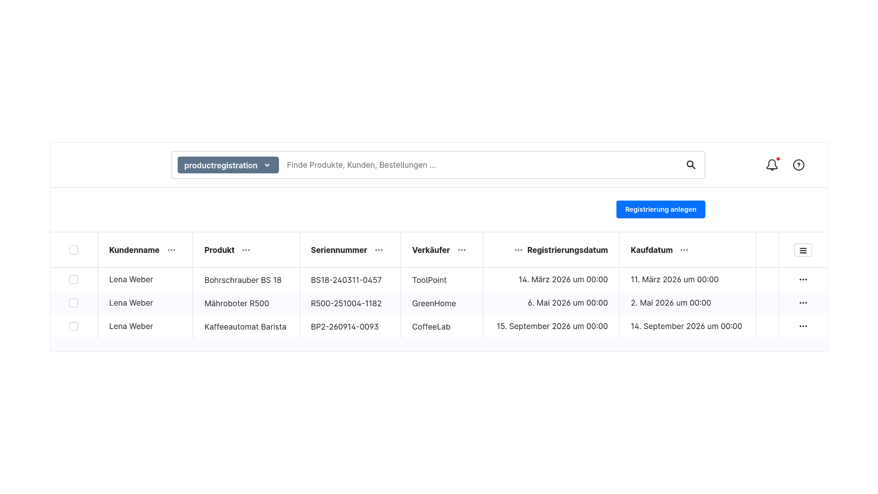This screenshot has width=878, height=494.
Task: Sort by Verkäufer column header
Action: pyautogui.click(x=431, y=250)
